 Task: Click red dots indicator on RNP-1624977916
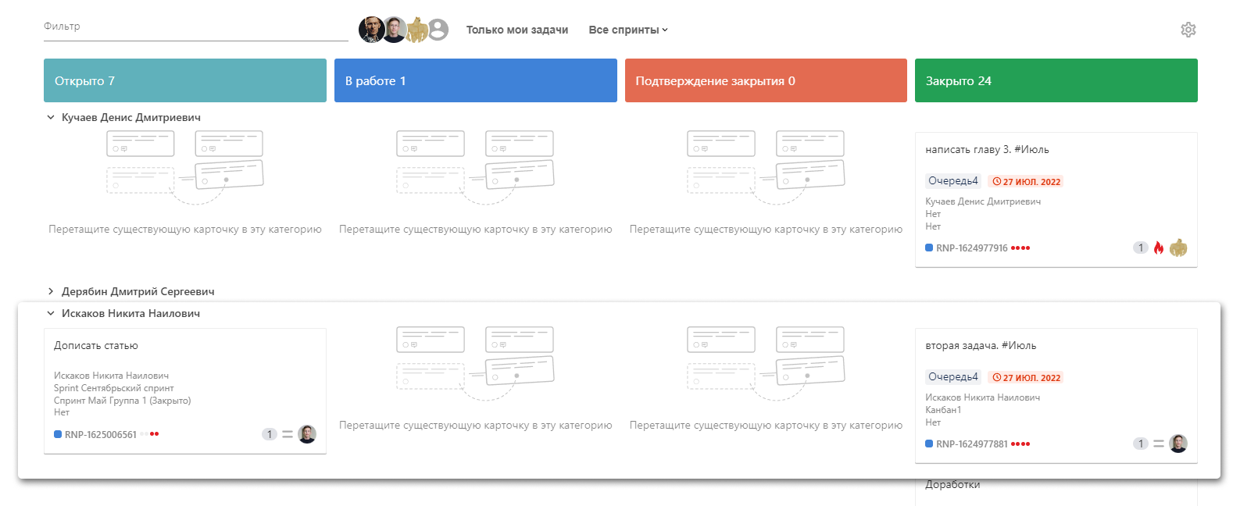coord(1020,248)
